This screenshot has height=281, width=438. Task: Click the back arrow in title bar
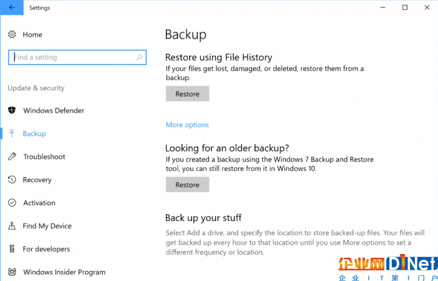coord(12,8)
